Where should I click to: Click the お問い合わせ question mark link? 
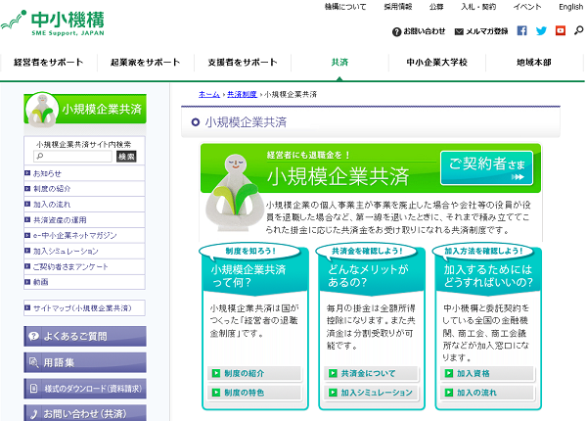[x=419, y=31]
